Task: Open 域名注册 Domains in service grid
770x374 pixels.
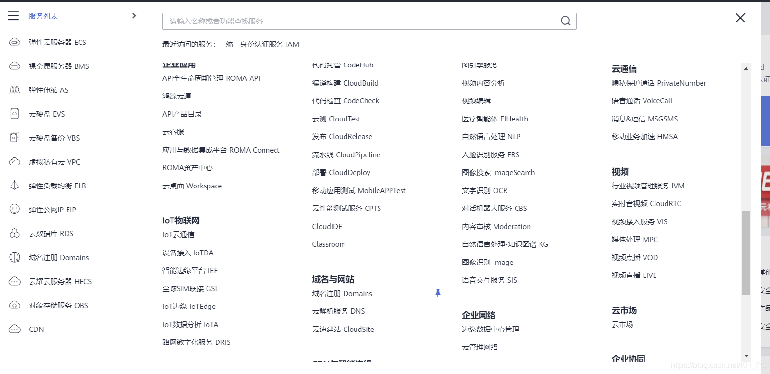Action: click(342, 293)
